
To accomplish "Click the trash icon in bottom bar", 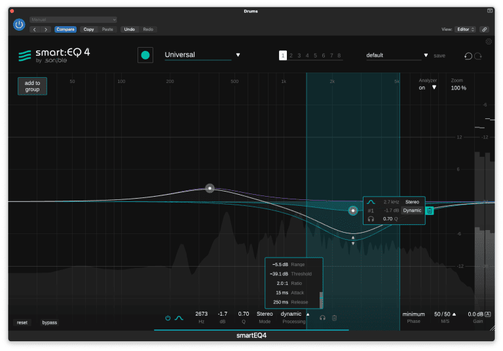I will coord(334,318).
